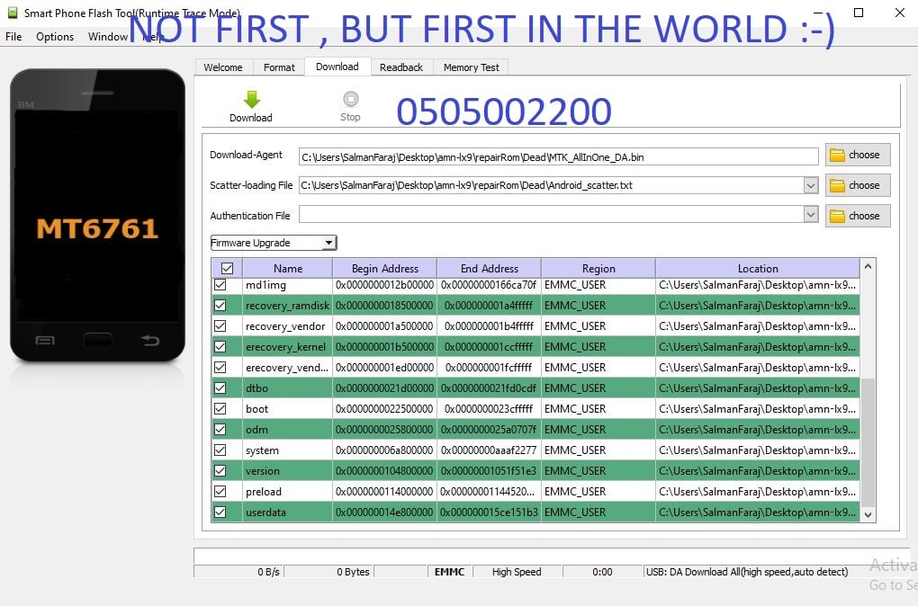Uncheck the version partition checkbox
The height and width of the screenshot is (606, 918).
[x=220, y=471]
